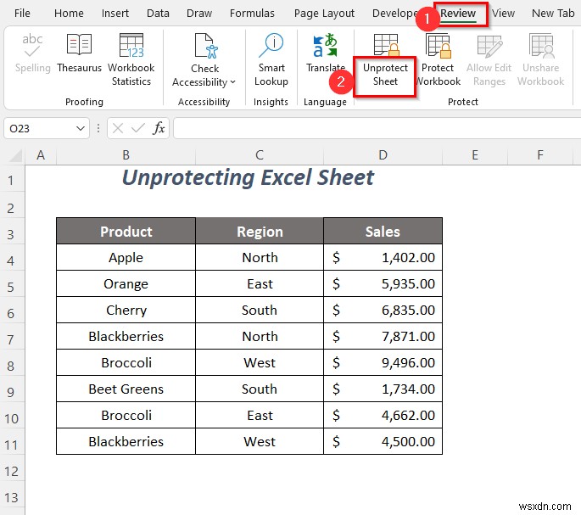The image size is (581, 515).
Task: Switch to the View tab
Action: click(503, 14)
